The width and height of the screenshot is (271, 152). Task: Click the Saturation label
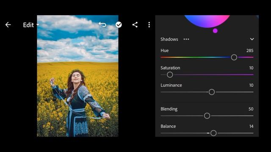[x=170, y=68]
